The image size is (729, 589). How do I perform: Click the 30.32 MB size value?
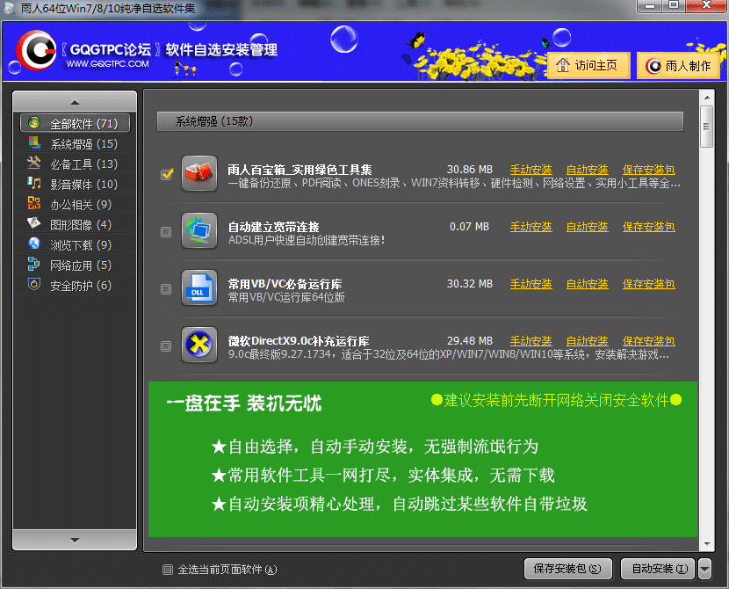pos(470,284)
